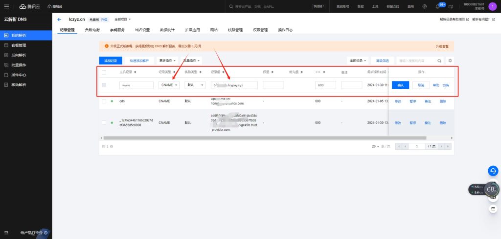Viewport: 501px width, 239px height.
Task: Check the checkbox for the cdn record
Action: (x=104, y=101)
